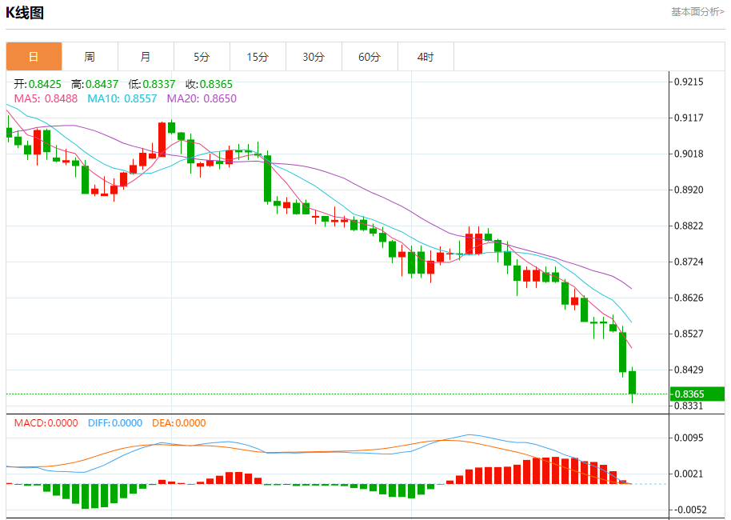Click the DIFF indicator label
The height and width of the screenshot is (520, 731).
tap(115, 423)
